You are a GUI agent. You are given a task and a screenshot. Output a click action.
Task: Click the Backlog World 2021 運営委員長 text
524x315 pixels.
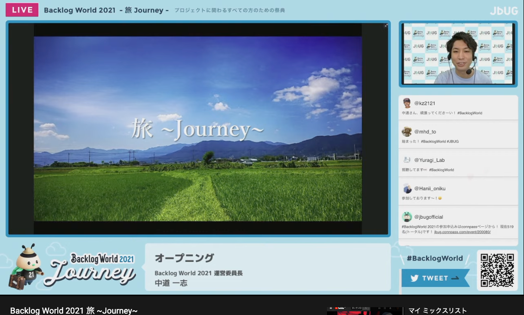pyautogui.click(x=198, y=273)
